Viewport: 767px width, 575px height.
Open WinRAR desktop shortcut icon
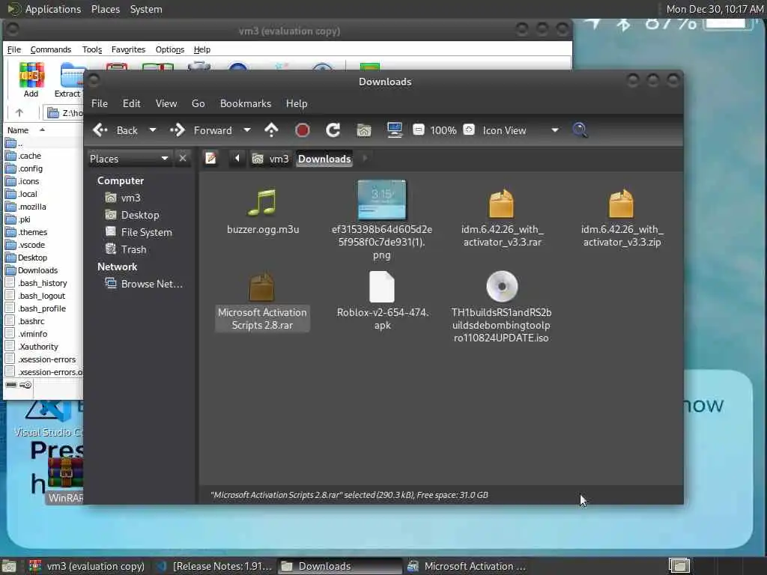click(66, 480)
